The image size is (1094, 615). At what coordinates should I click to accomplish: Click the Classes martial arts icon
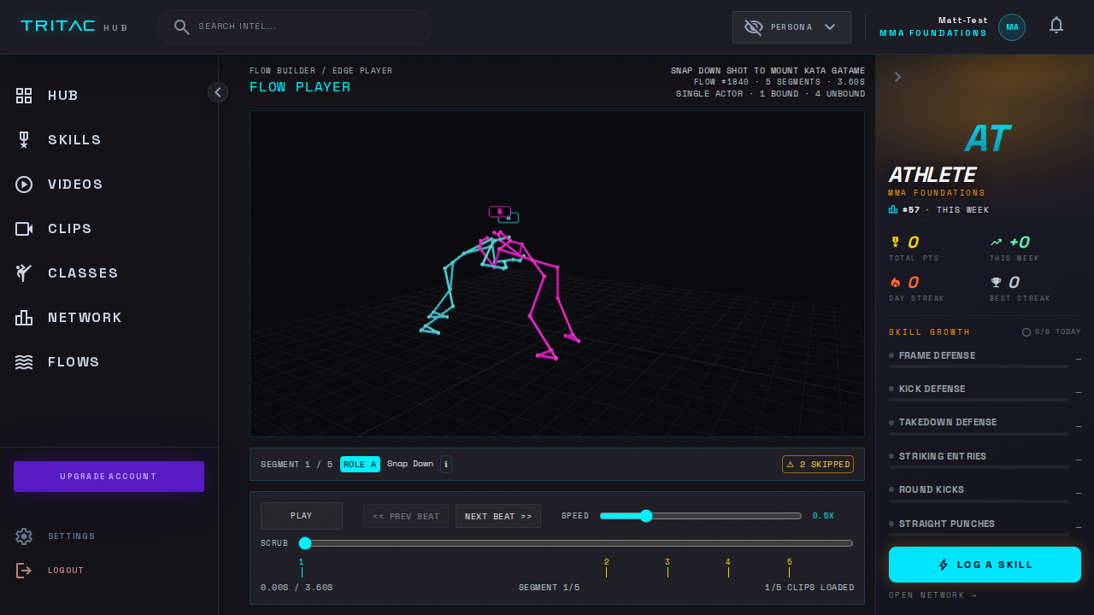[24, 273]
